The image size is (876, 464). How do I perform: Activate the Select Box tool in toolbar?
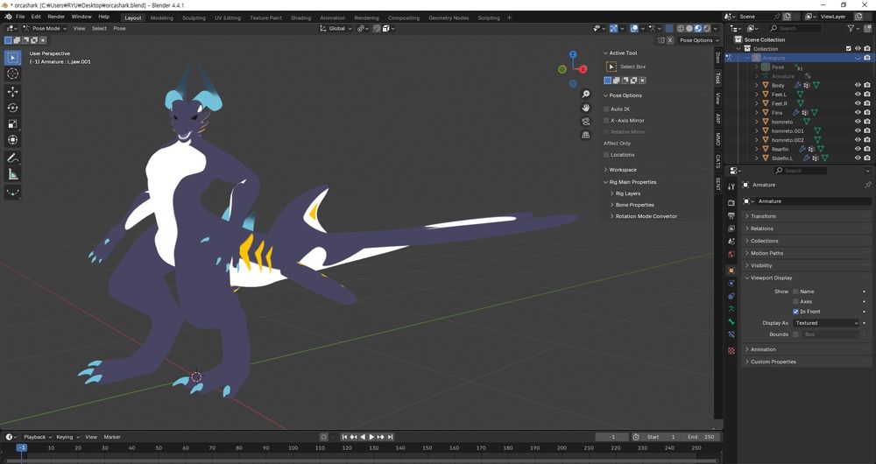[13, 58]
